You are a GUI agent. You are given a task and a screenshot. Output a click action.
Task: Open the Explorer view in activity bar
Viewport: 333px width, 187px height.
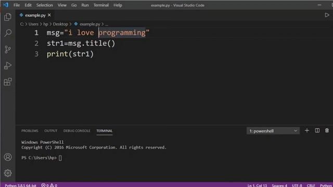click(8, 17)
